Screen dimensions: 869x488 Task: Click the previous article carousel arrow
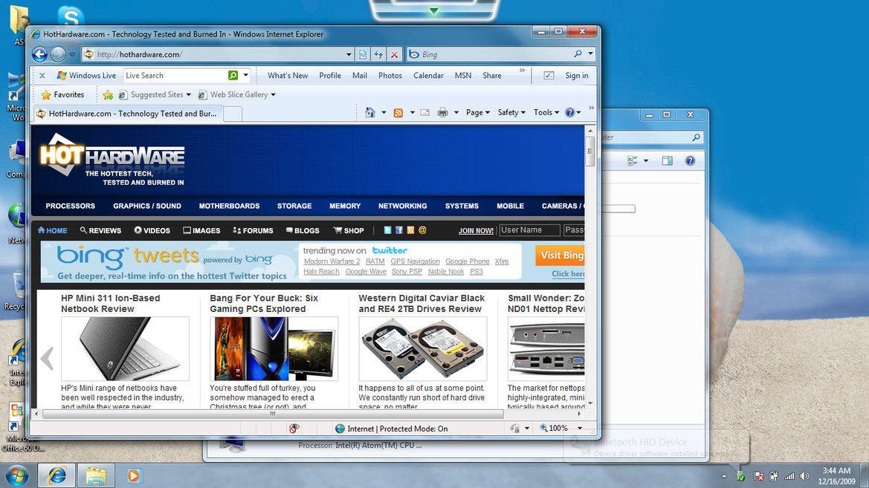(x=48, y=358)
